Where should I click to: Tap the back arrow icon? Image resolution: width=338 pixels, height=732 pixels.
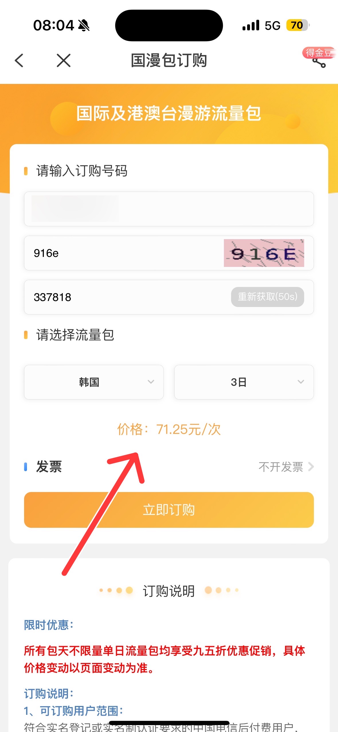point(19,60)
